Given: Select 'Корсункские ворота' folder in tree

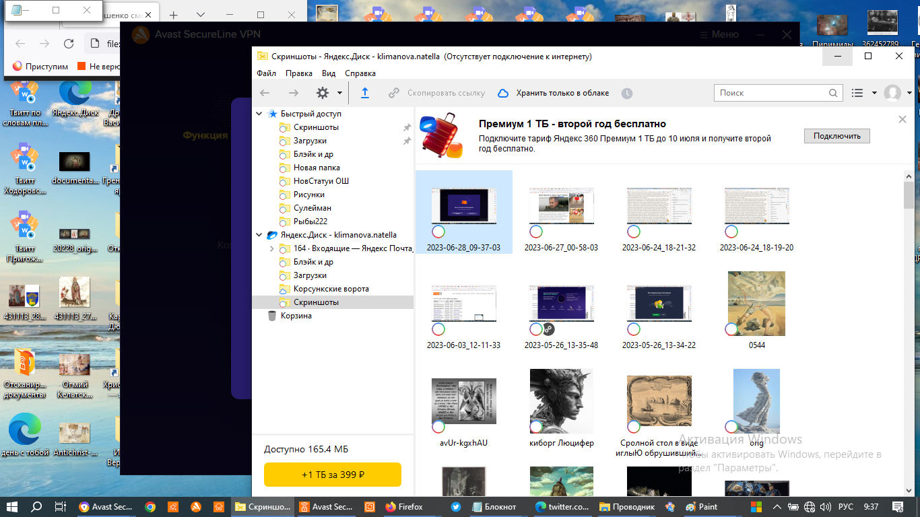Looking at the screenshot, I should 331,289.
